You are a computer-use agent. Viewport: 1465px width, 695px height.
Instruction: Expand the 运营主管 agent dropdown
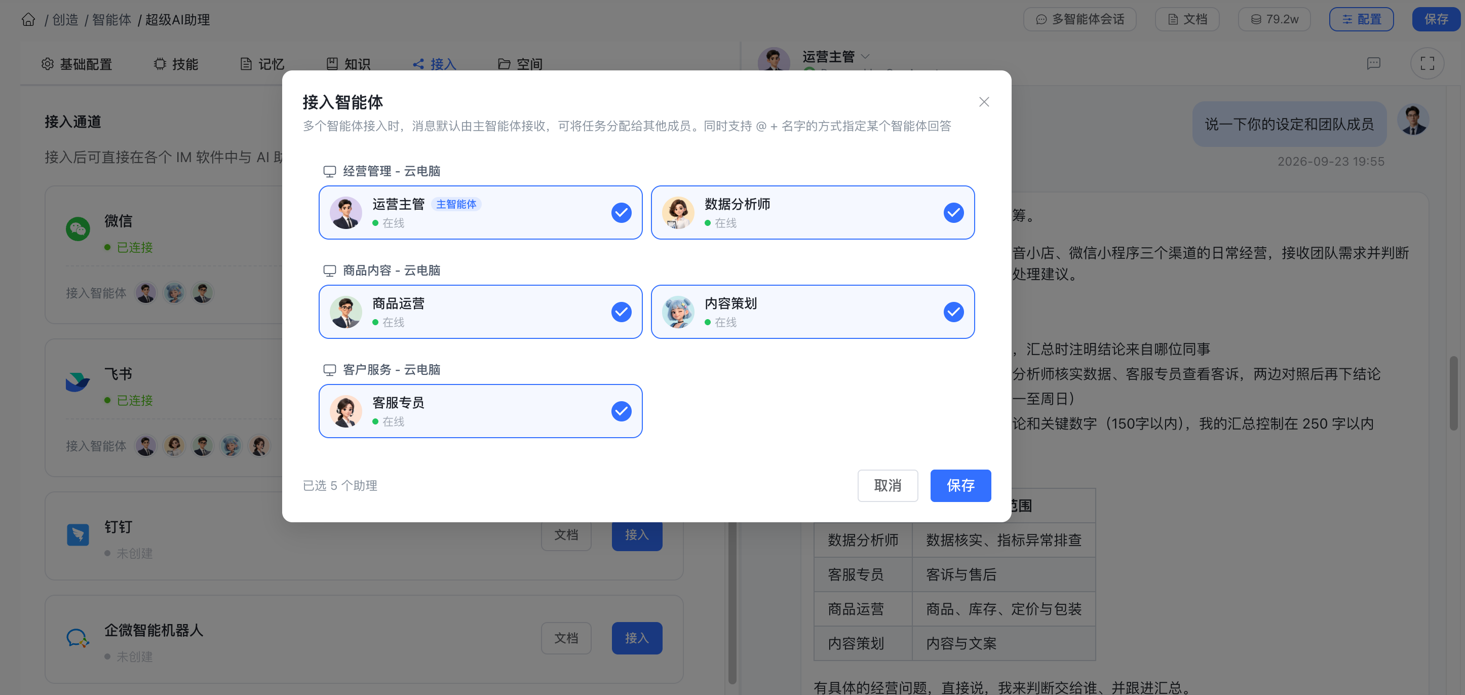[865, 56]
